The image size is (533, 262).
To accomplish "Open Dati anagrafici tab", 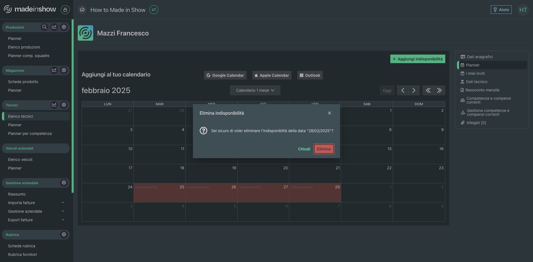I will point(479,57).
